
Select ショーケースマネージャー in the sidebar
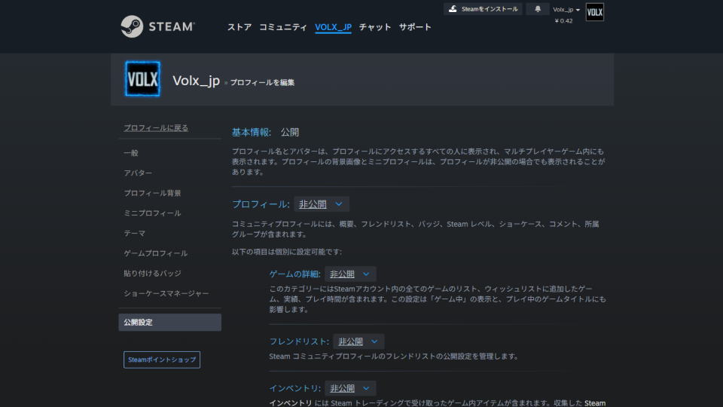coord(166,293)
